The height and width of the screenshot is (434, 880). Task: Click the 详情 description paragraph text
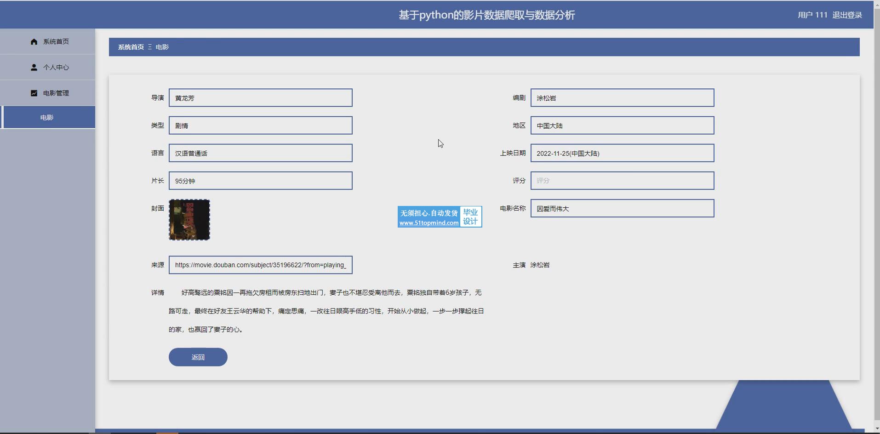pyautogui.click(x=326, y=311)
